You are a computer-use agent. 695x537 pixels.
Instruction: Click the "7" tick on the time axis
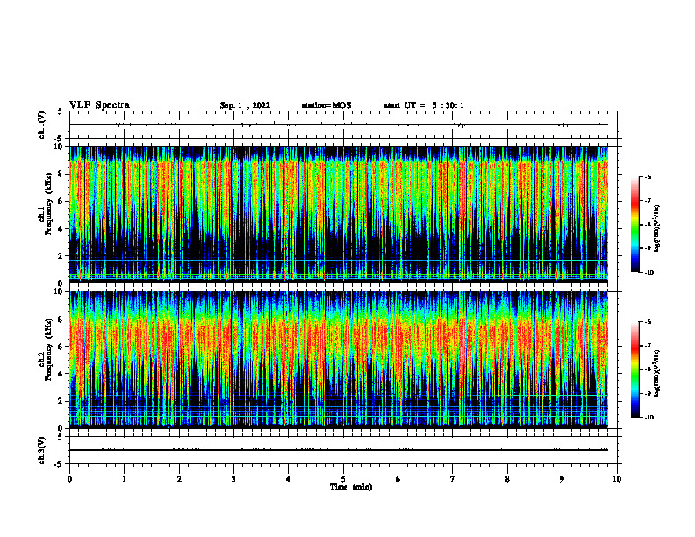tap(453, 479)
